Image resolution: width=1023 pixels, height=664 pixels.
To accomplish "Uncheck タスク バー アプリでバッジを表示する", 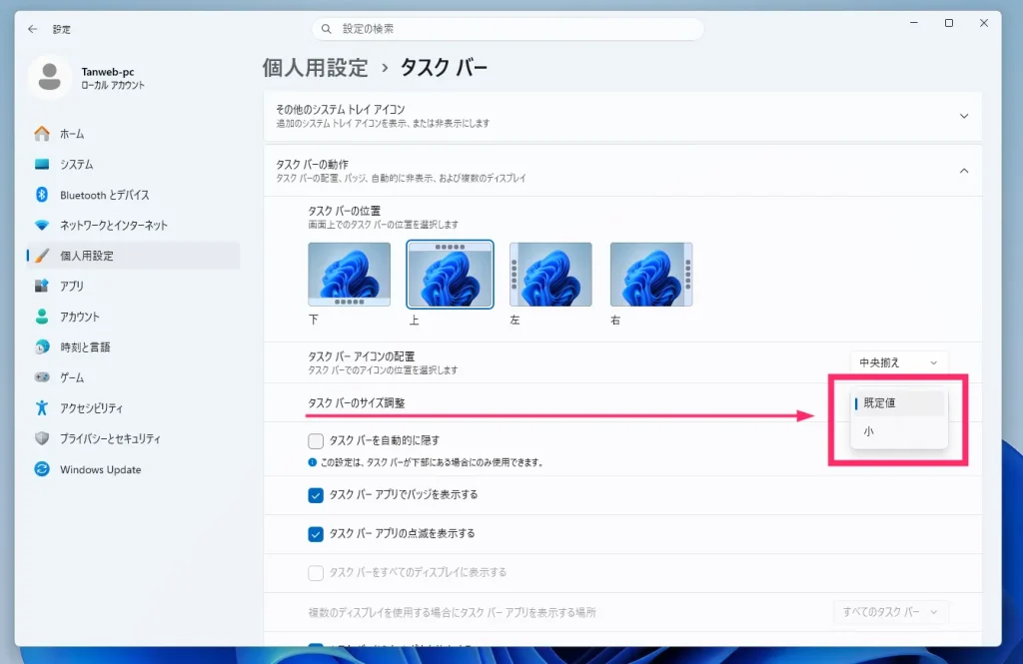I will click(316, 495).
